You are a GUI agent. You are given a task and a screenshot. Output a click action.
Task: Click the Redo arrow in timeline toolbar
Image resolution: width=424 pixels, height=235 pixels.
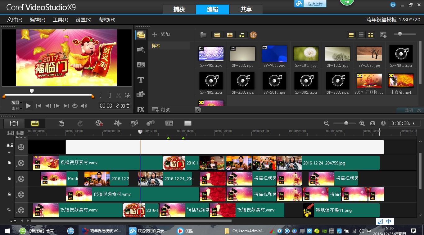(80, 123)
